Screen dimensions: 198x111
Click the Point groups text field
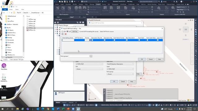(79, 56)
